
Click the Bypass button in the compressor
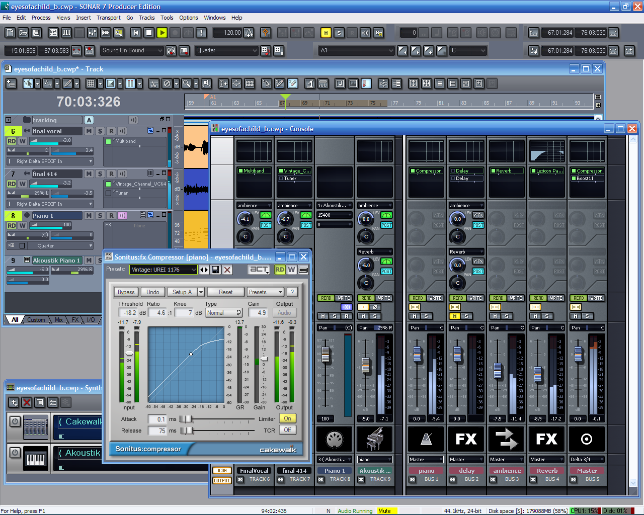point(126,292)
